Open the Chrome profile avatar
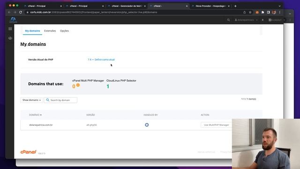 point(274,12)
